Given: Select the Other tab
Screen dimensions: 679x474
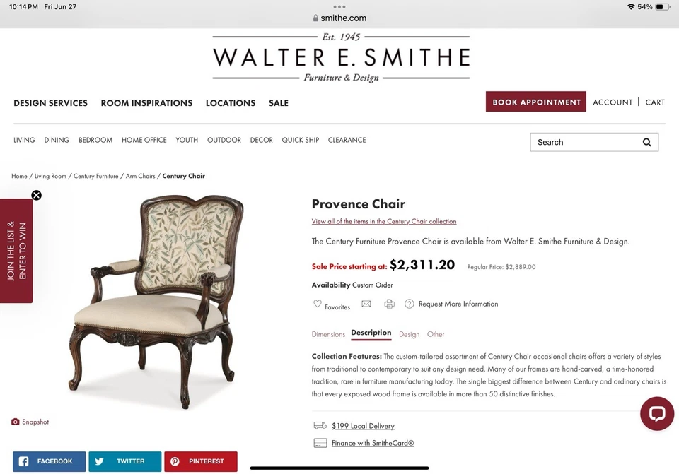Looking at the screenshot, I should (x=436, y=334).
